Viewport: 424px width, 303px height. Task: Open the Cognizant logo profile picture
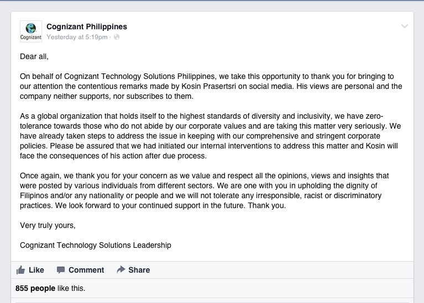click(x=31, y=31)
